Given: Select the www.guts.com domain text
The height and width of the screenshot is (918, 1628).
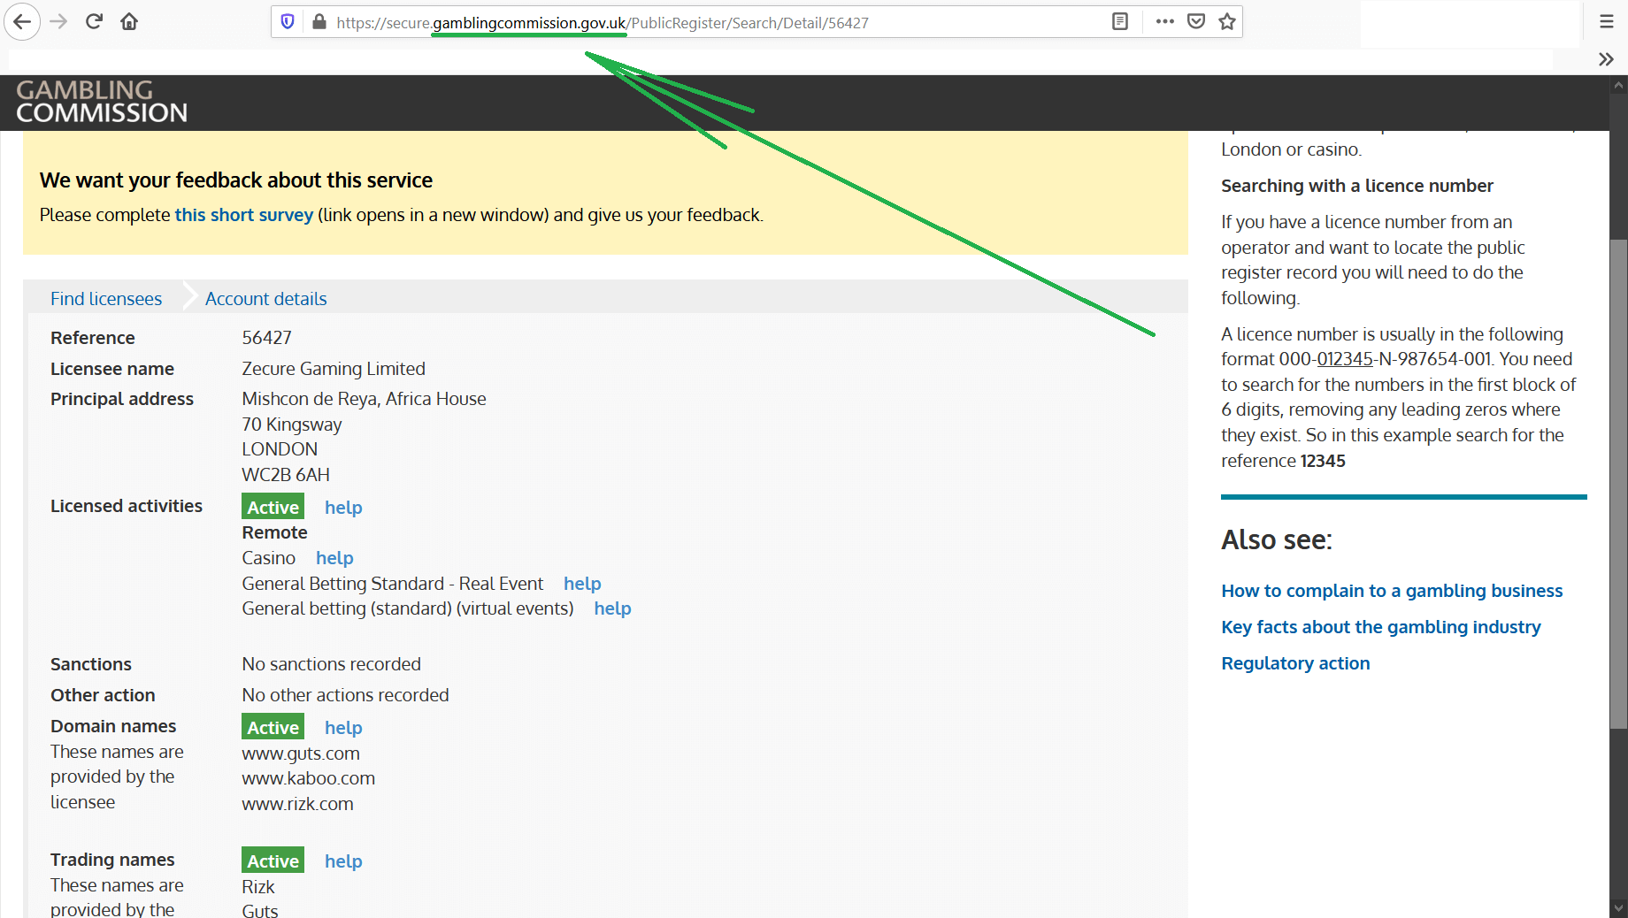Looking at the screenshot, I should tap(301, 754).
